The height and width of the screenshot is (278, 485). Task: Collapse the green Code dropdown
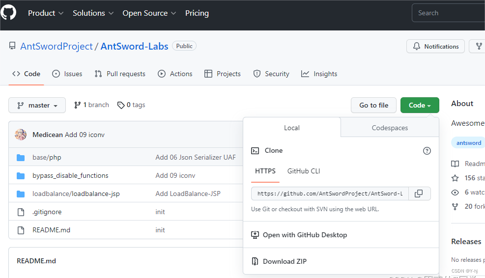click(x=419, y=105)
